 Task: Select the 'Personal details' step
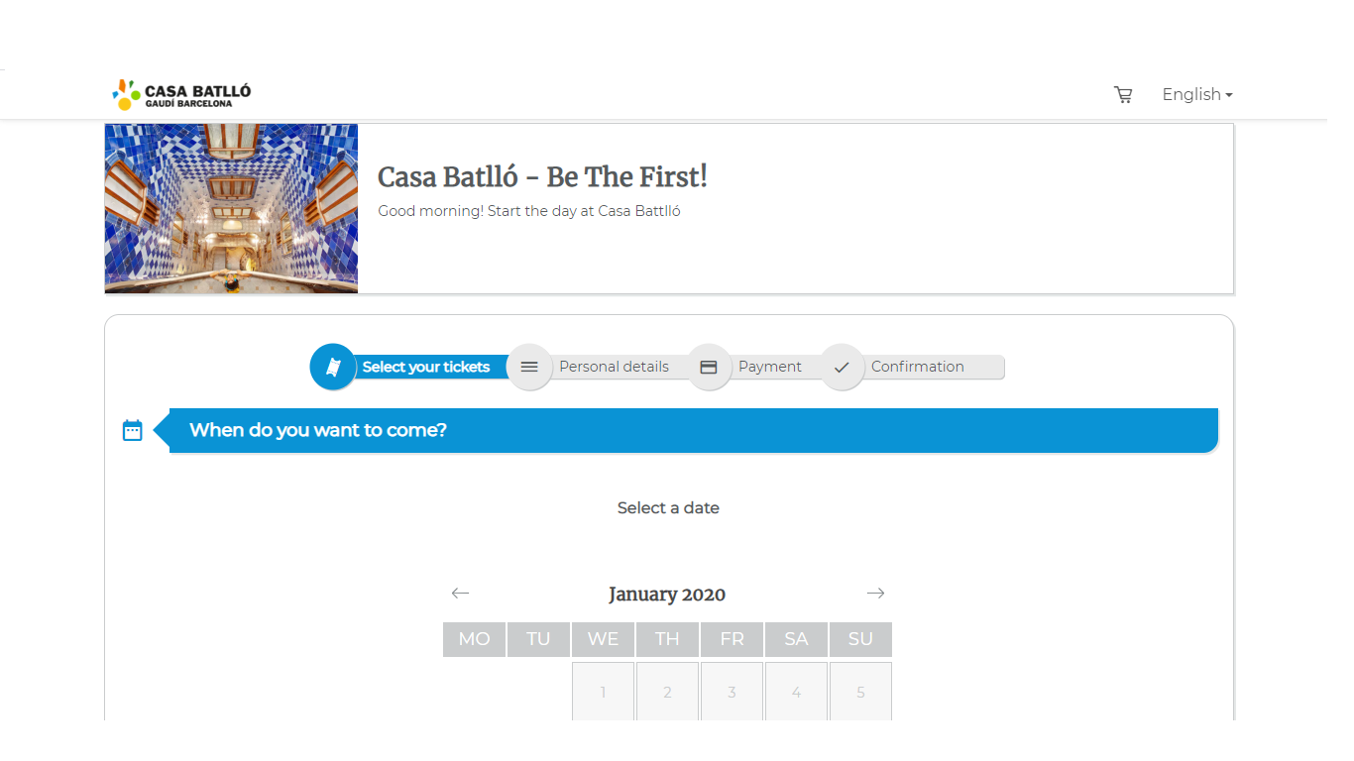(614, 367)
